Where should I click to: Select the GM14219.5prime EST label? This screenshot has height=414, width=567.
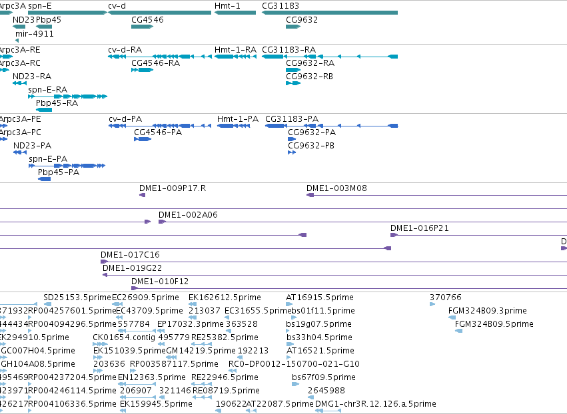[x=201, y=351]
